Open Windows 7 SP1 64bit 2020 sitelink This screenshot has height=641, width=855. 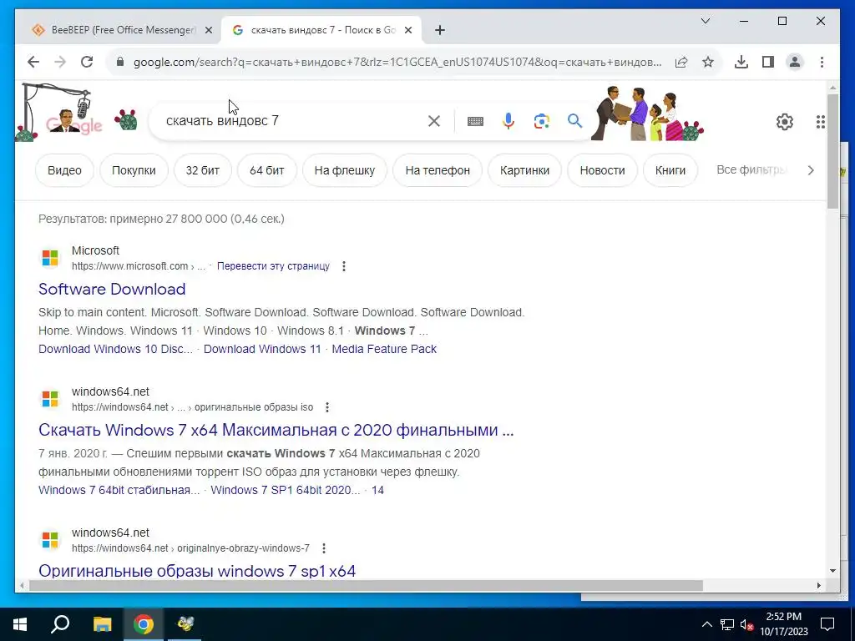(x=286, y=490)
